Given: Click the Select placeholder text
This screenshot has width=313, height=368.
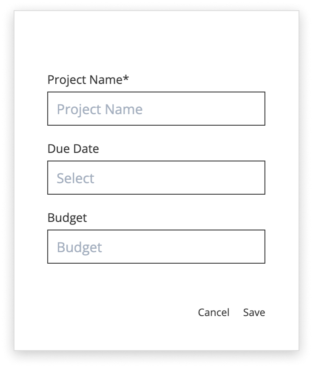Looking at the screenshot, I should [75, 178].
